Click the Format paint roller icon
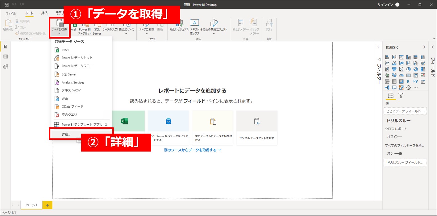The height and width of the screenshot is (216, 437). pyautogui.click(x=401, y=95)
